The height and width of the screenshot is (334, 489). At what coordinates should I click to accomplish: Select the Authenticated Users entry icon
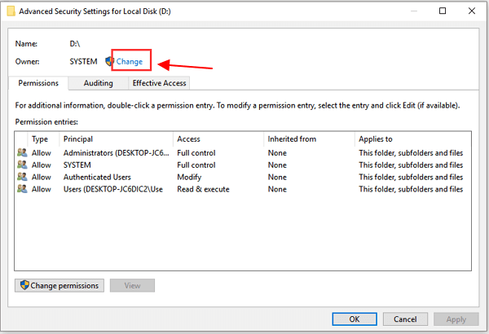point(21,177)
